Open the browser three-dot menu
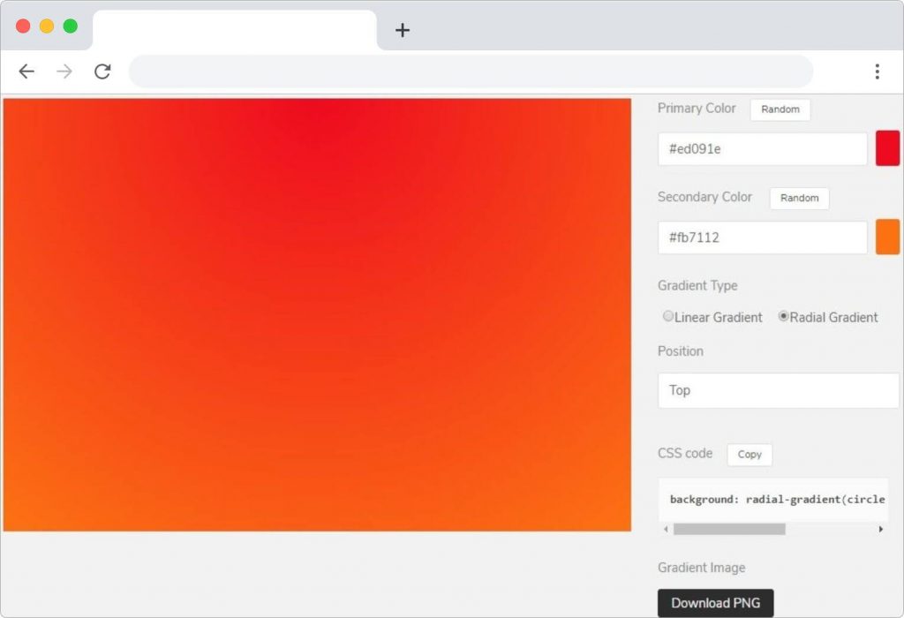 (877, 72)
